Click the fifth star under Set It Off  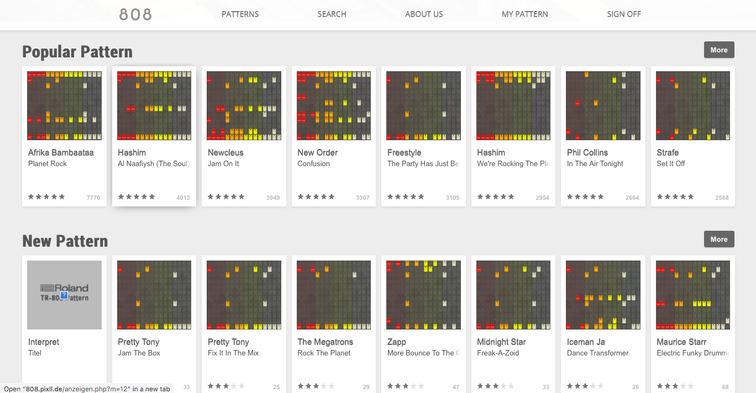coord(689,197)
